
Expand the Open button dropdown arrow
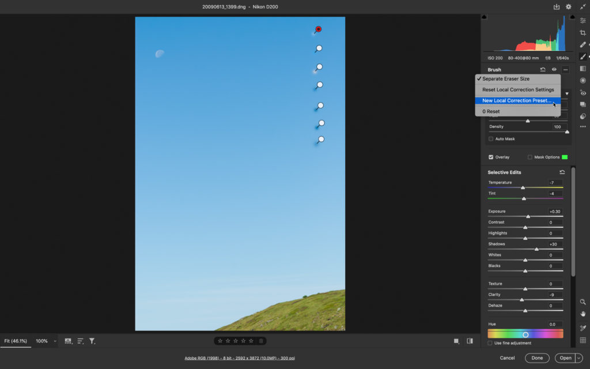(x=578, y=358)
